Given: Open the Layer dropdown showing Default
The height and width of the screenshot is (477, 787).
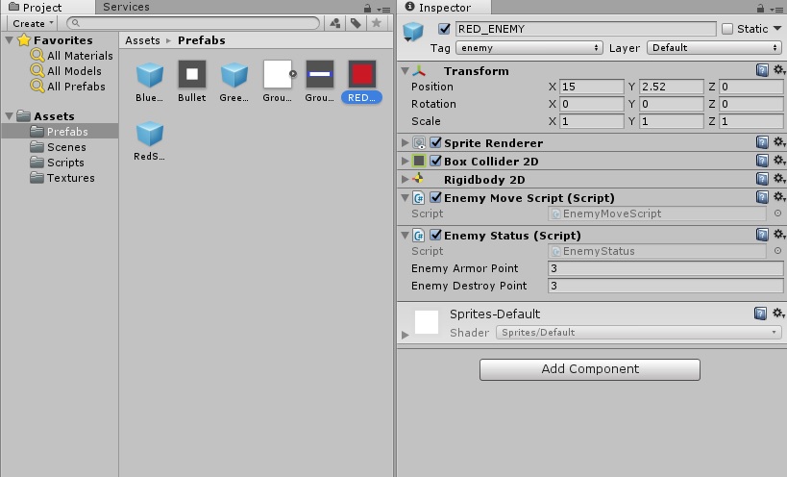Looking at the screenshot, I should coord(714,48).
